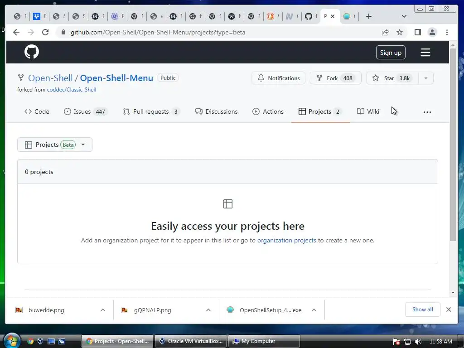Click the Notifications button
464x348 pixels.
(279, 78)
